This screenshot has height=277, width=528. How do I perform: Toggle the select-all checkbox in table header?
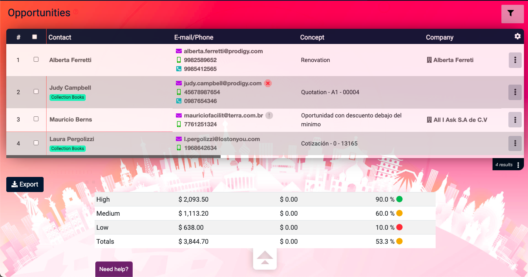(35, 37)
